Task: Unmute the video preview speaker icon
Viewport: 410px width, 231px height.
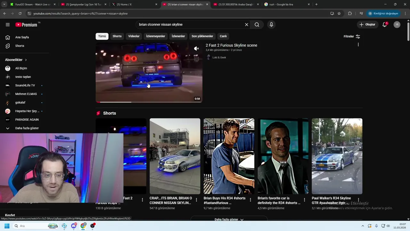Action: [x=196, y=48]
